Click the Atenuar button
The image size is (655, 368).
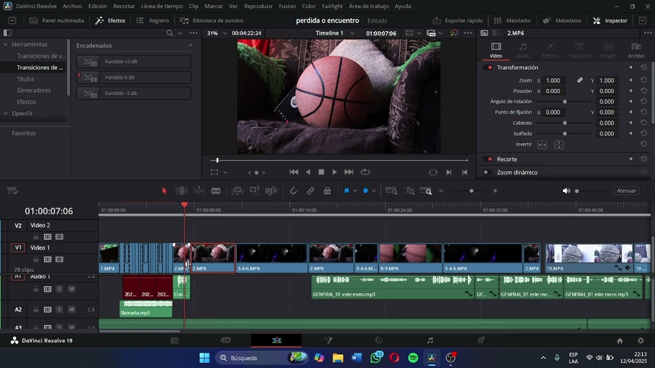point(626,191)
